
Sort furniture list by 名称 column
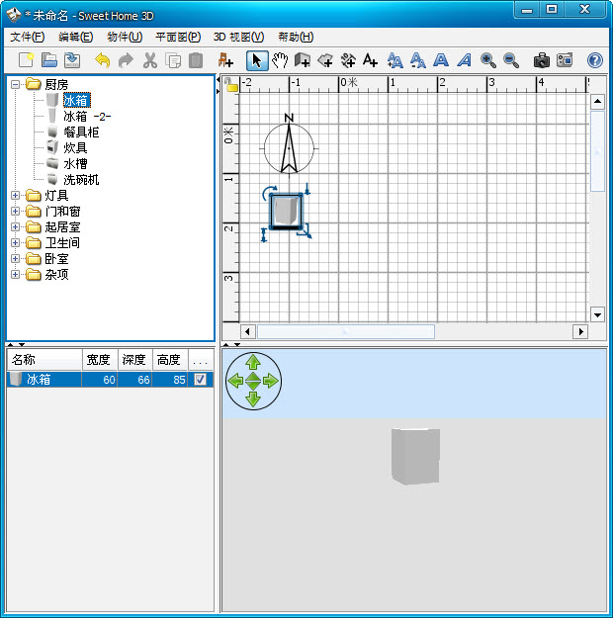coord(44,360)
